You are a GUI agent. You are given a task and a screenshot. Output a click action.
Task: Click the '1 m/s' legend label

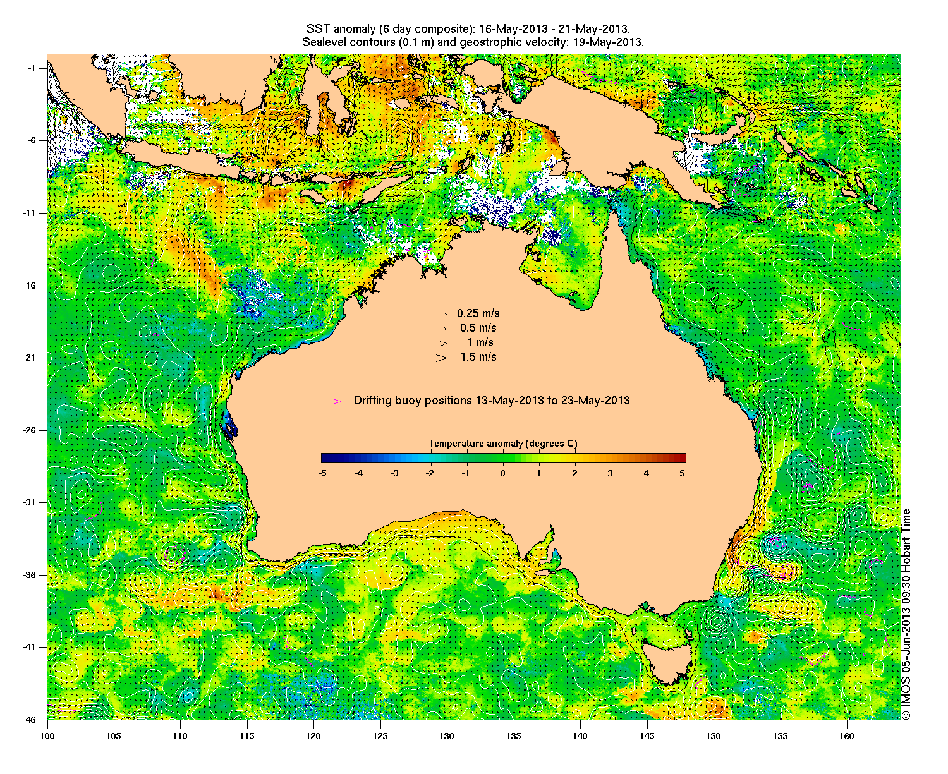[480, 342]
